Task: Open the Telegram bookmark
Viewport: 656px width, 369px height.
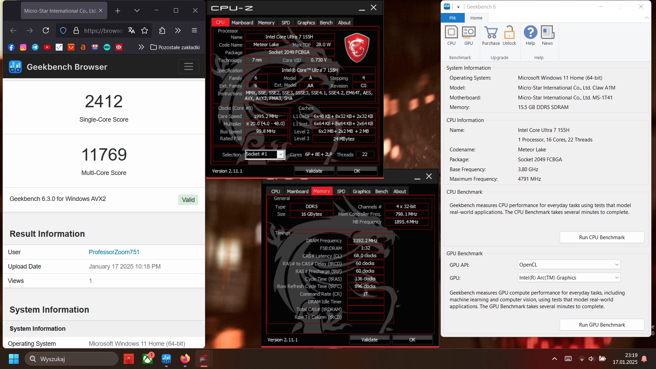Action: click(35, 47)
